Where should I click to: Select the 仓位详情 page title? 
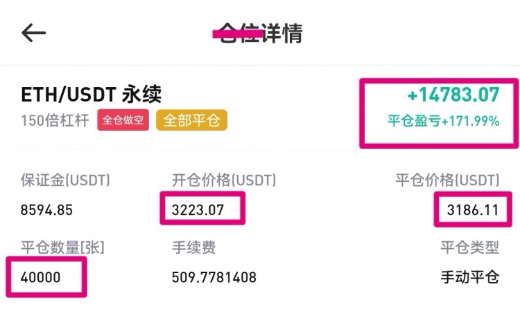257,33
